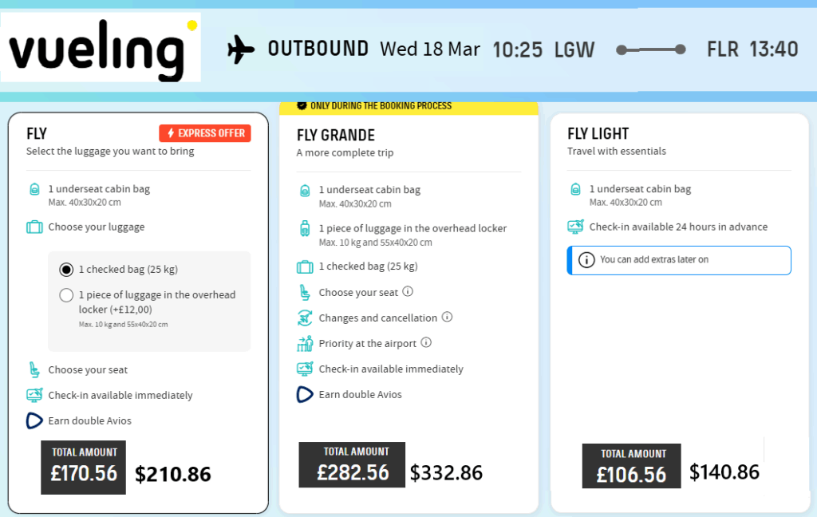Click the FLY GRANDE checked bag suitcase icon

pyautogui.click(x=305, y=266)
